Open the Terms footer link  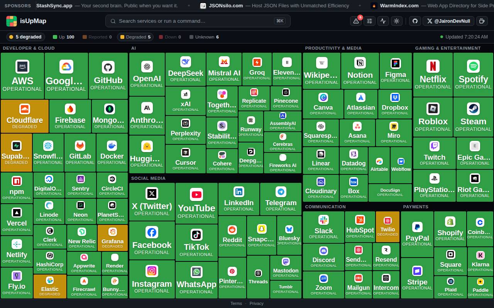pos(236,303)
